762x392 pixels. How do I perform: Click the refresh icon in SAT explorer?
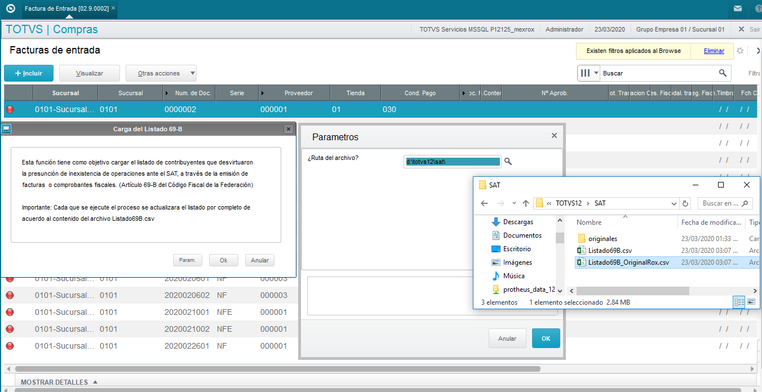tap(685, 203)
